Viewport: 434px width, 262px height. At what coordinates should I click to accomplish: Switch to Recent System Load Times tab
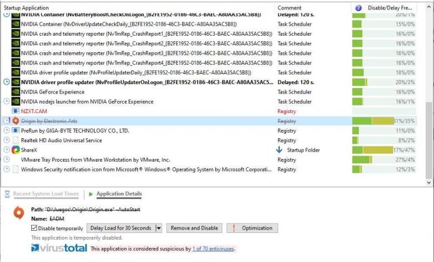(x=46, y=194)
